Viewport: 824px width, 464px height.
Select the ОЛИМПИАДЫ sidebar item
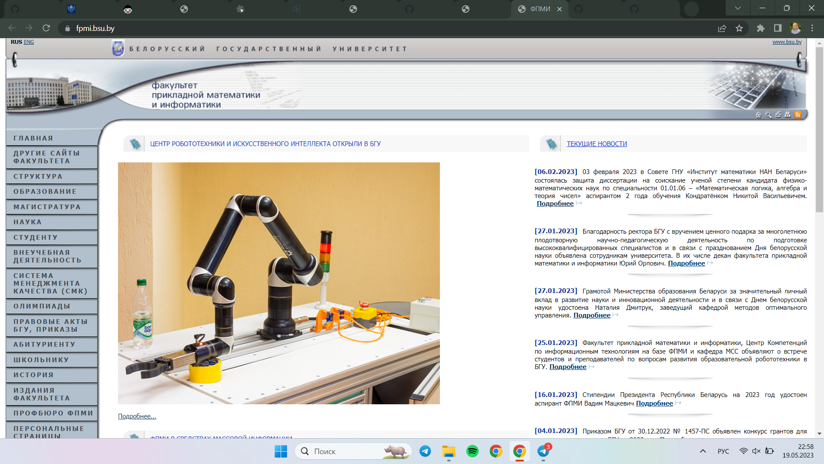(x=42, y=306)
